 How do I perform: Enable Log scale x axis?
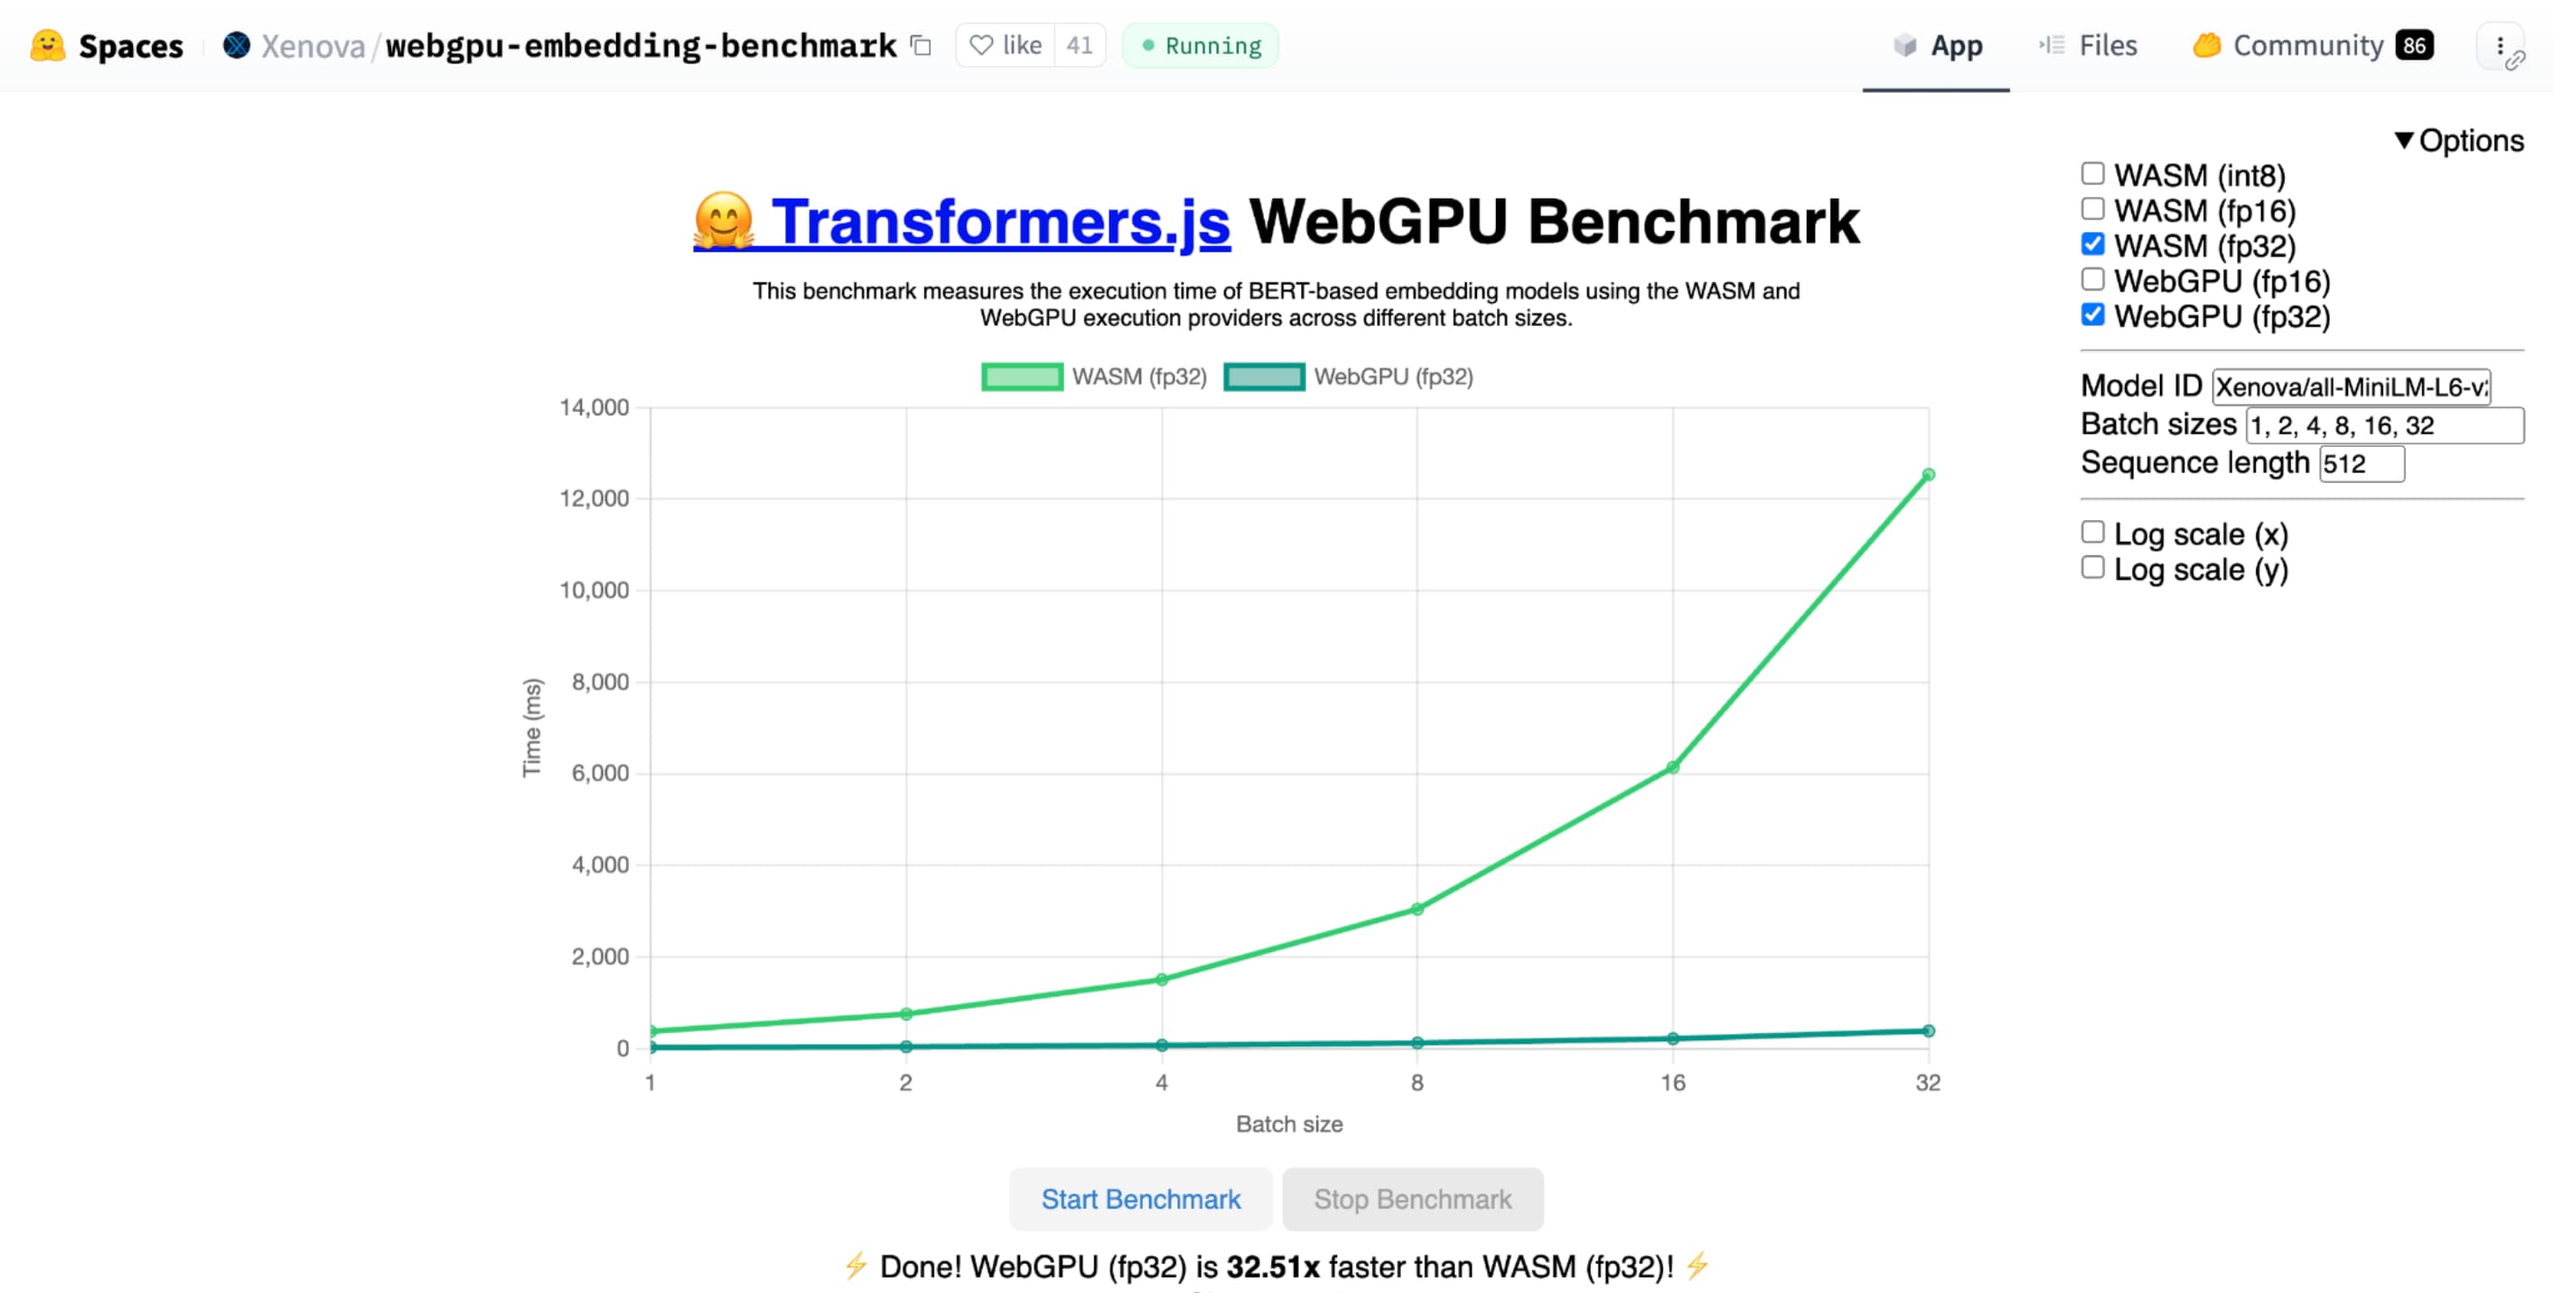(2091, 533)
